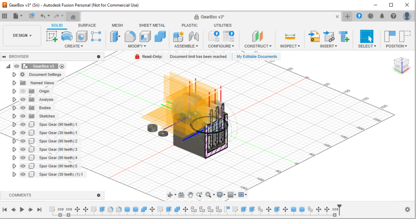416x219 pixels.
Task: Switch to the MESH tab
Action: click(x=117, y=26)
